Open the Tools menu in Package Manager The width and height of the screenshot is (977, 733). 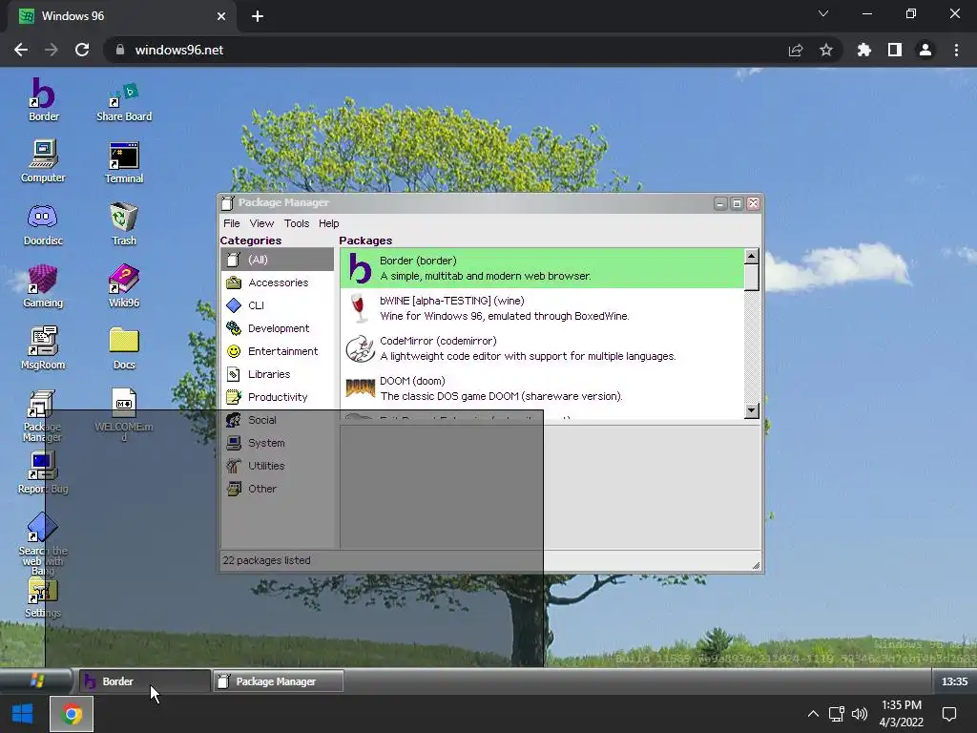pyautogui.click(x=297, y=223)
